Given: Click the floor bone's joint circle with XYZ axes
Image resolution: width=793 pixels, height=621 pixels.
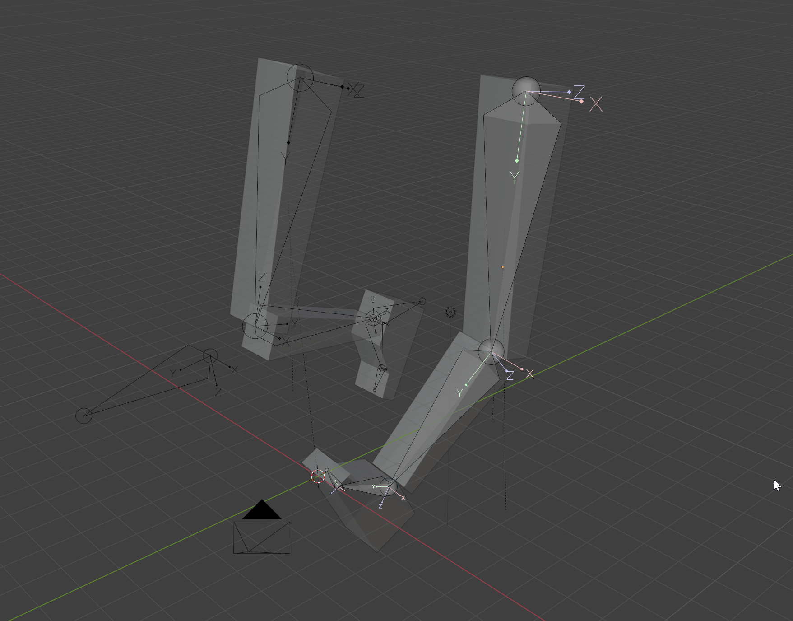Looking at the screenshot, I should tap(210, 356).
